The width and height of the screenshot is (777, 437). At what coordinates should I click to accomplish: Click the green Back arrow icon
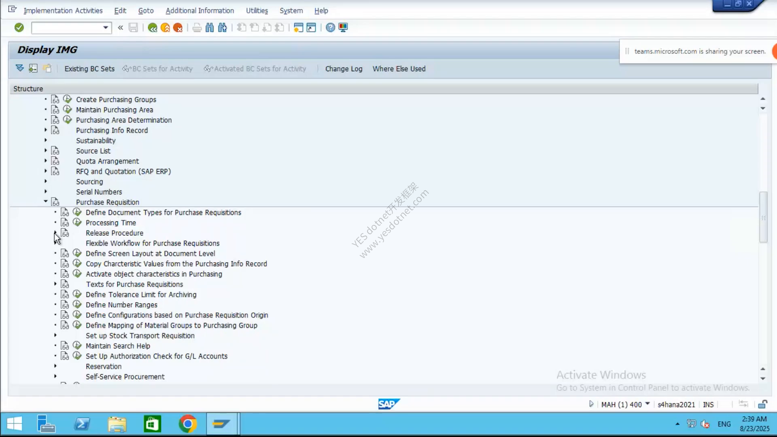[x=153, y=28]
